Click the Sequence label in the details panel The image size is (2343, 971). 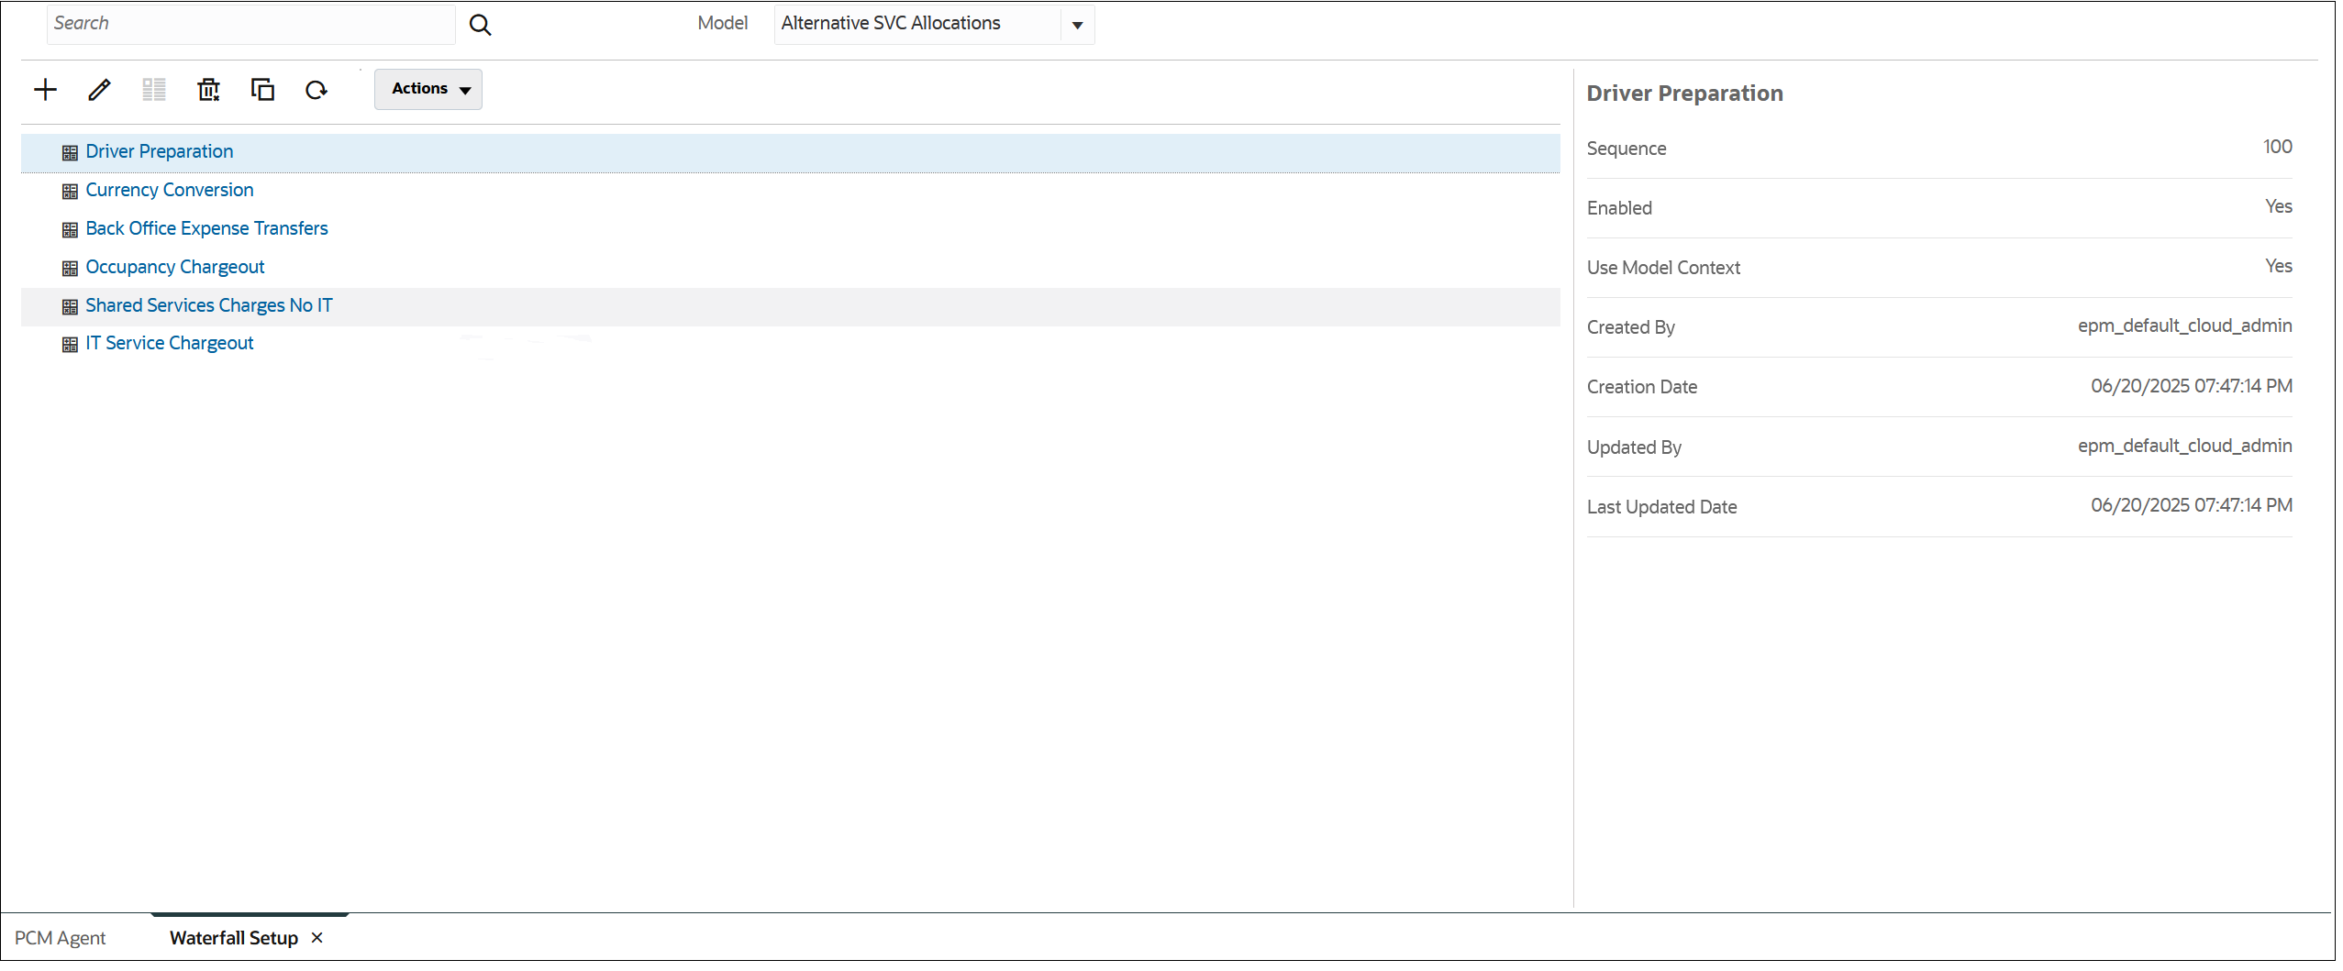(x=1627, y=149)
